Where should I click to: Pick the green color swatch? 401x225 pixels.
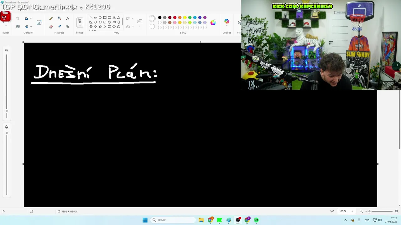tap(190, 17)
